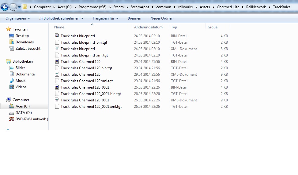This screenshot has width=298, height=175.
Task: Click the Bibliotheken icon in sidebar
Action: (x=8, y=61)
